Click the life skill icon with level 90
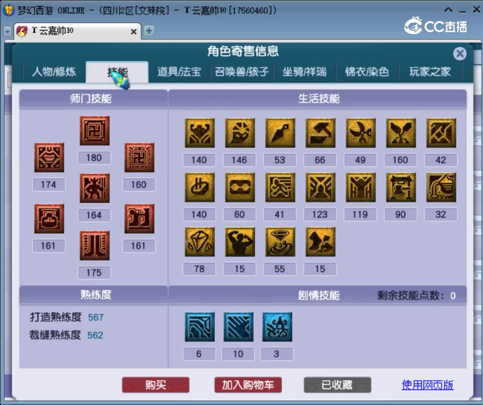This screenshot has height=405, width=483. coord(401,187)
